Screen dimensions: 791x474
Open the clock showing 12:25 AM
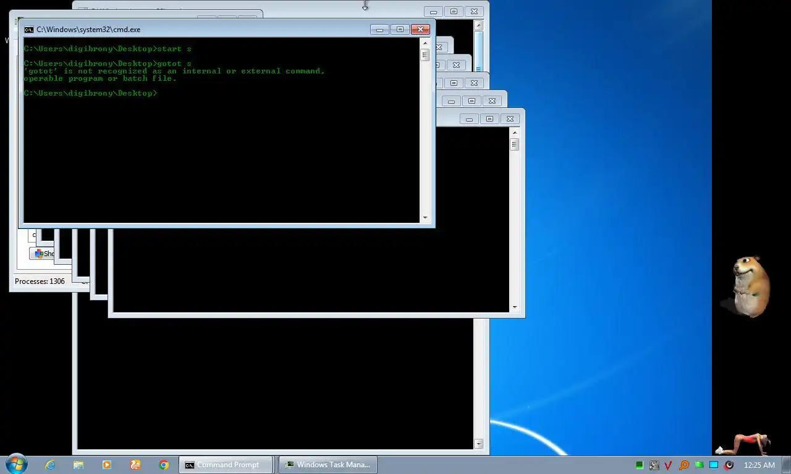pyautogui.click(x=759, y=465)
